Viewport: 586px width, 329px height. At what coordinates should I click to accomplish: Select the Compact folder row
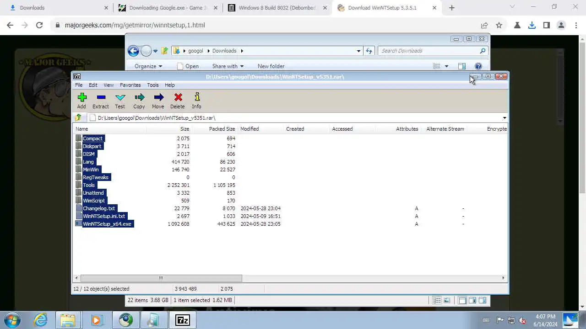click(x=92, y=138)
